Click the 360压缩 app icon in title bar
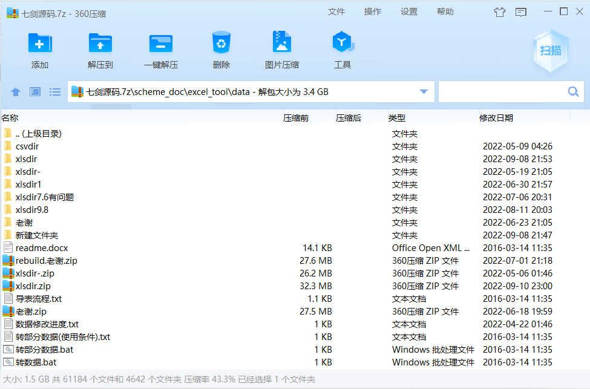590x389 pixels. 13,13
